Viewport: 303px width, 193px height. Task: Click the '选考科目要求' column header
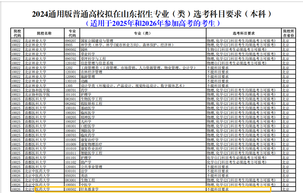tap(244, 33)
